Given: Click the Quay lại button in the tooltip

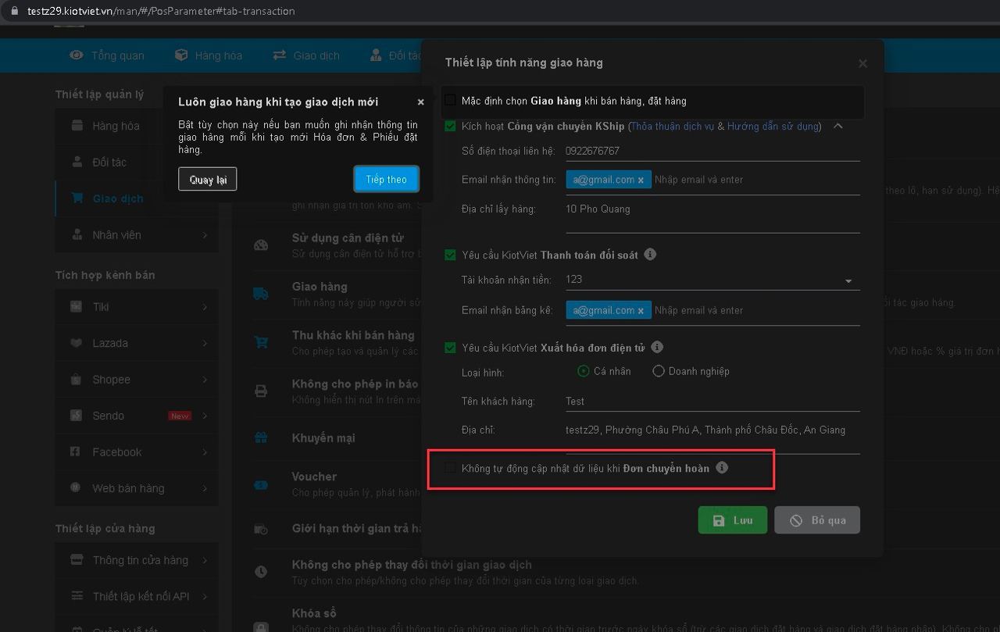Looking at the screenshot, I should 208,180.
